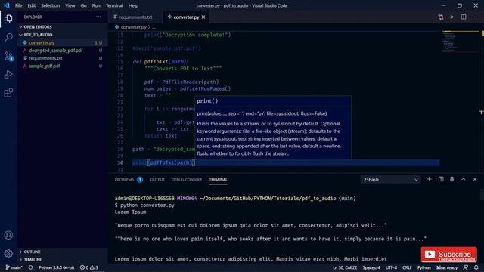
Task: Open the File menu
Action: pos(18,5)
